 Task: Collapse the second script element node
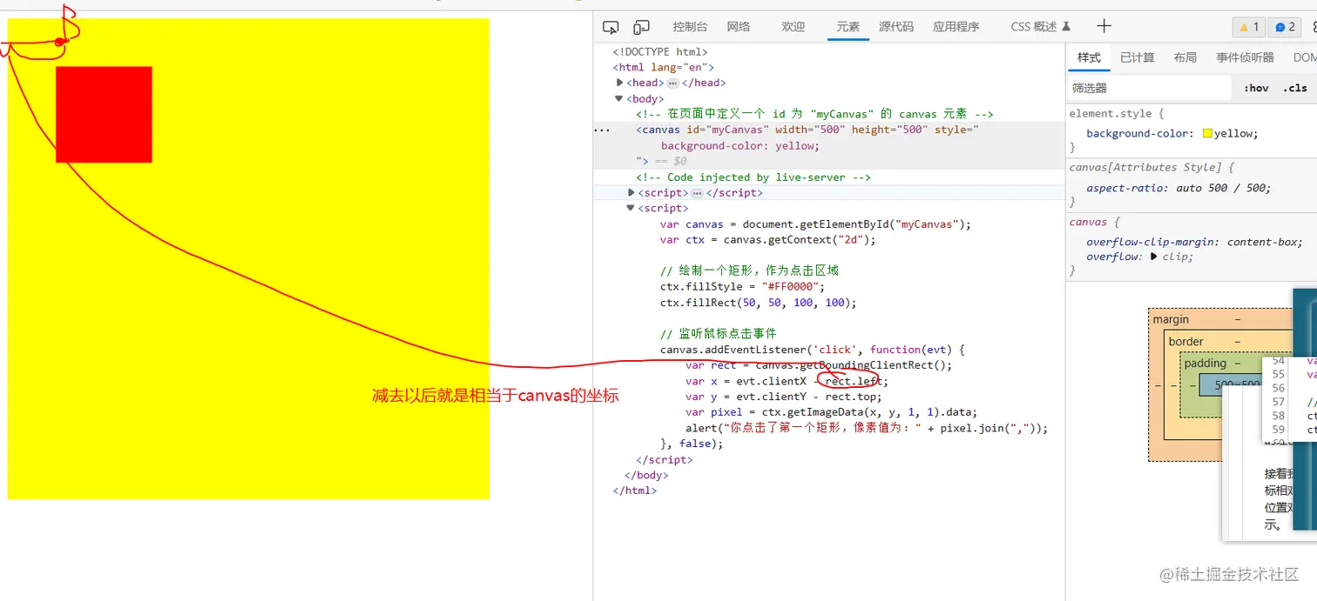pyautogui.click(x=631, y=208)
